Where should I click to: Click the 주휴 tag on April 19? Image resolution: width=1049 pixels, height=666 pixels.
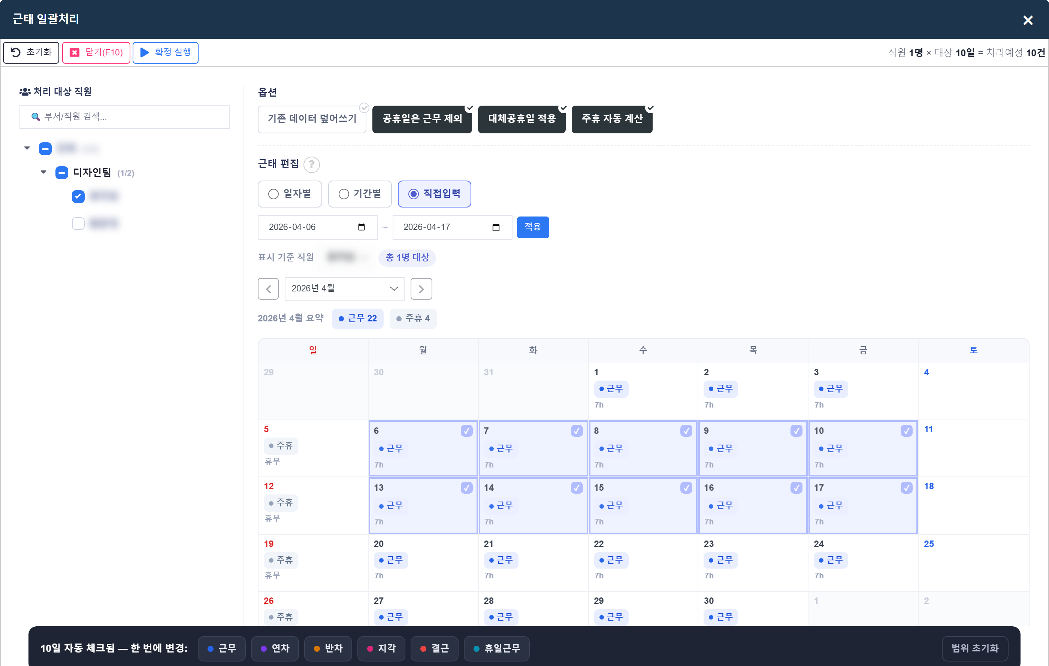point(281,560)
